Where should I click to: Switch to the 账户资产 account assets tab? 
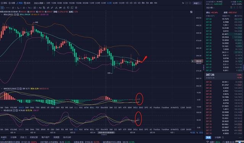pyautogui.click(x=45, y=137)
